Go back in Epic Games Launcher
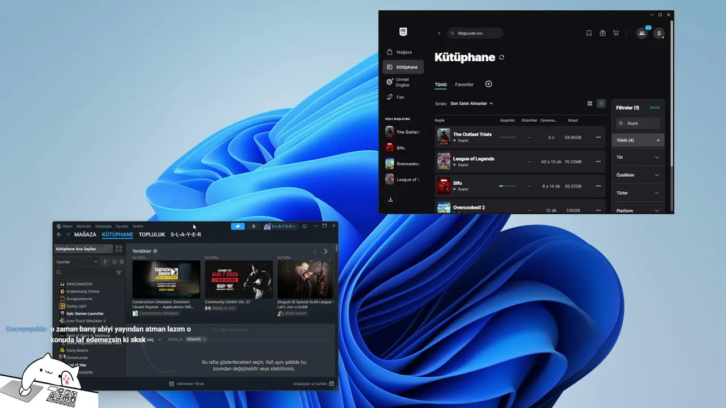726x408 pixels. (439, 33)
